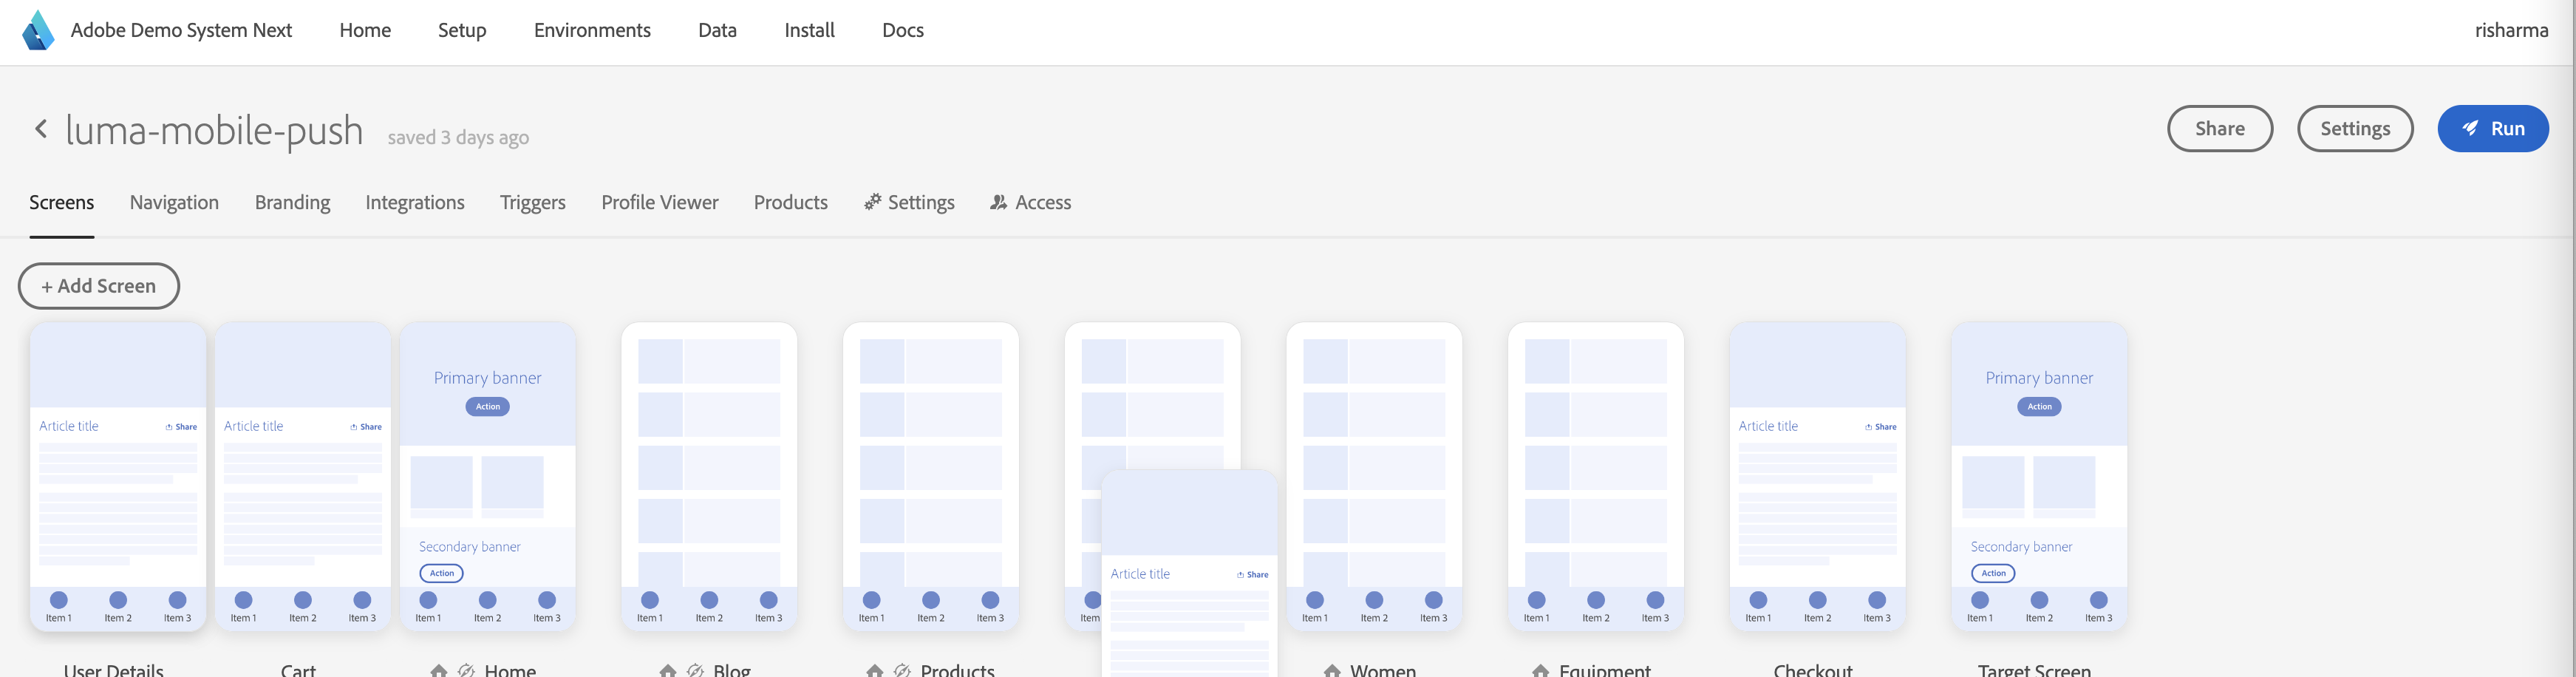Open the risharma user menu
Screen dimensions: 2576x677
pos(2511,30)
